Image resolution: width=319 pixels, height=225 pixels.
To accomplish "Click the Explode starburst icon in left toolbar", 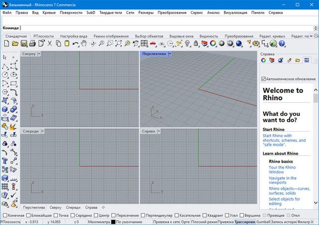I will 13,127.
